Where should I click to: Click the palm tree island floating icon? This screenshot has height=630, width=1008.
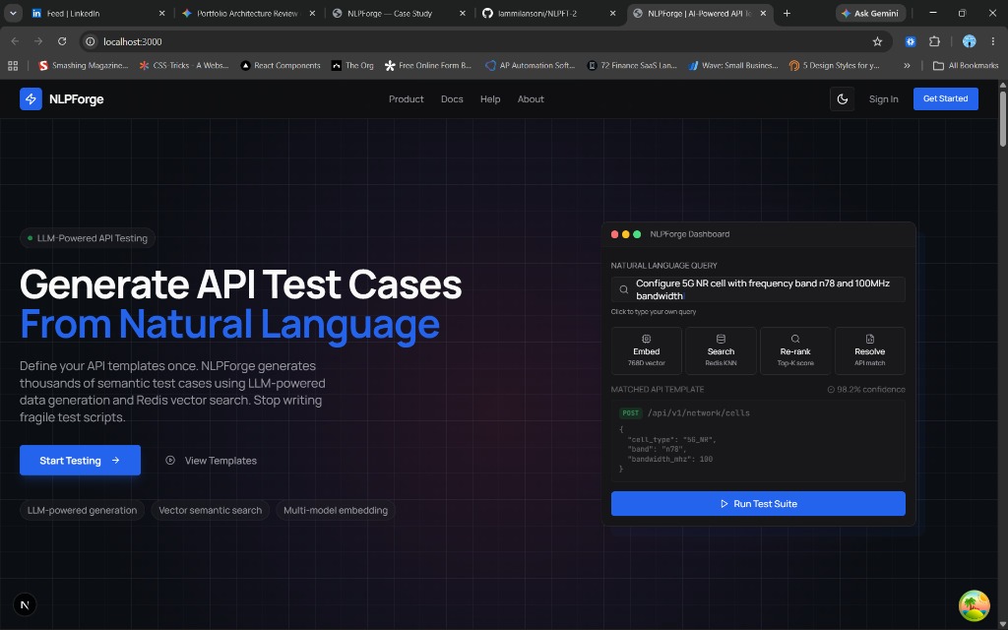[974, 605]
